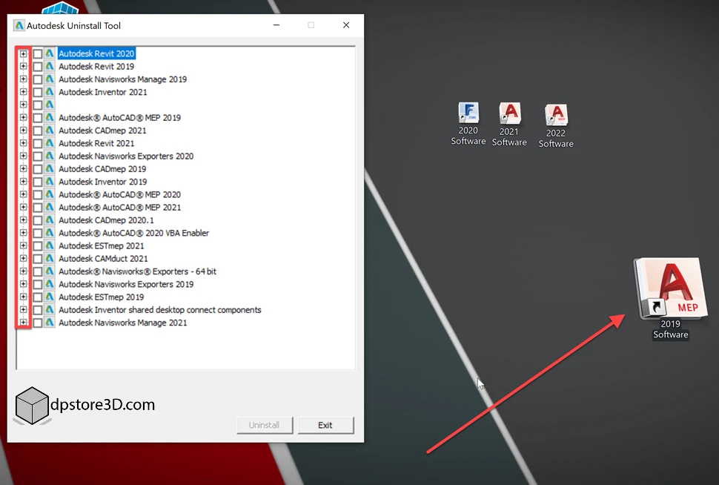Click the icon beside Autodesk Inventor 2019
The height and width of the screenshot is (485, 719).
coord(50,182)
